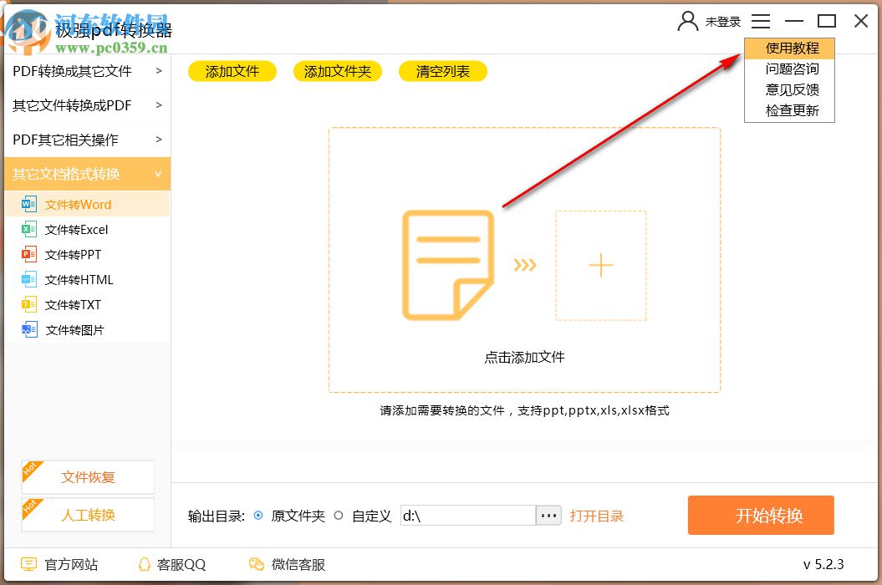Click the 未登录 account icon
This screenshot has width=882, height=585.
686,21
